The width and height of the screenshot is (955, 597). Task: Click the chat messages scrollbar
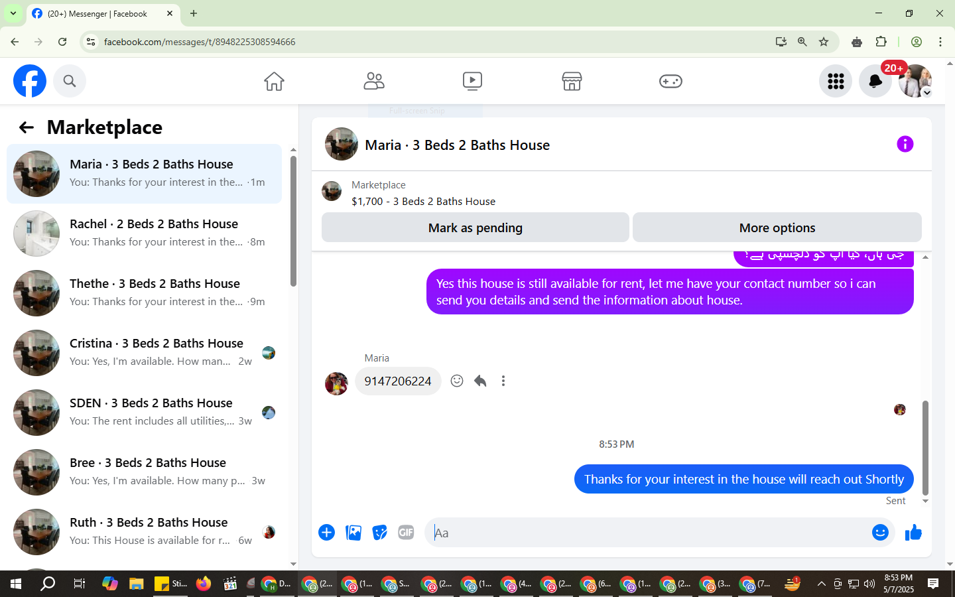pyautogui.click(x=925, y=448)
